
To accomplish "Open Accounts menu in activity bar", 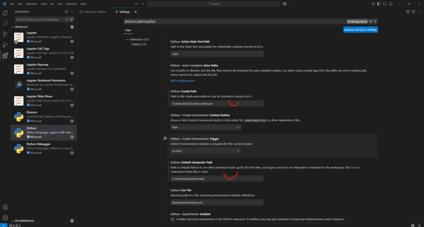I will coord(5,207).
